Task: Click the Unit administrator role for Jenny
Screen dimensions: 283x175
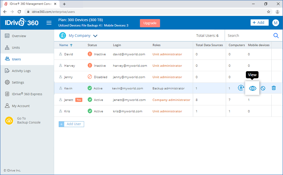Action: pos(167,77)
